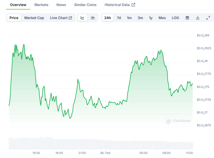Switch to candlestick chart view icon
This screenshot has width=214, height=158.
click(93, 18)
